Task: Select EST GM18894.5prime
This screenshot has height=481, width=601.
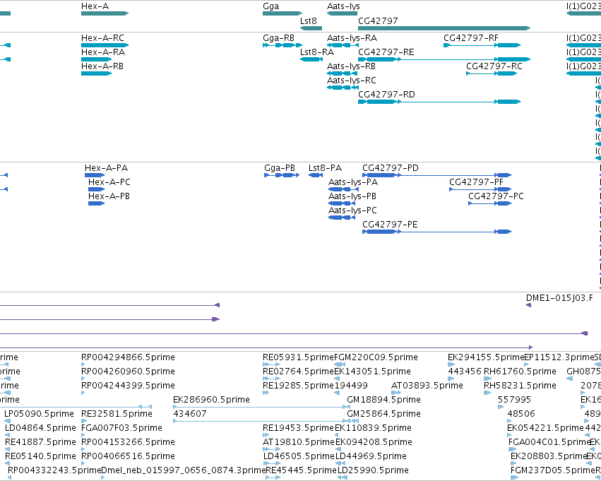Action: click(348, 407)
